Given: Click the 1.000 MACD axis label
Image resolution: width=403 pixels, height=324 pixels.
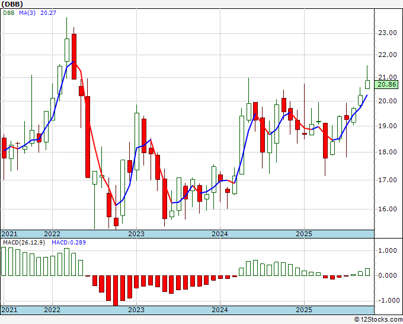Looking at the screenshot, I should tap(388, 250).
